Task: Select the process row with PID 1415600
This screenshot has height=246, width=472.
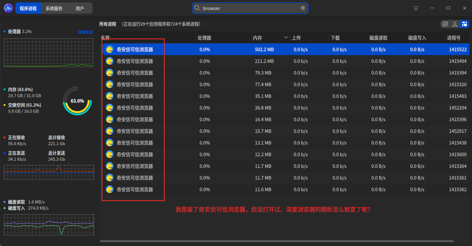Action: click(x=284, y=154)
